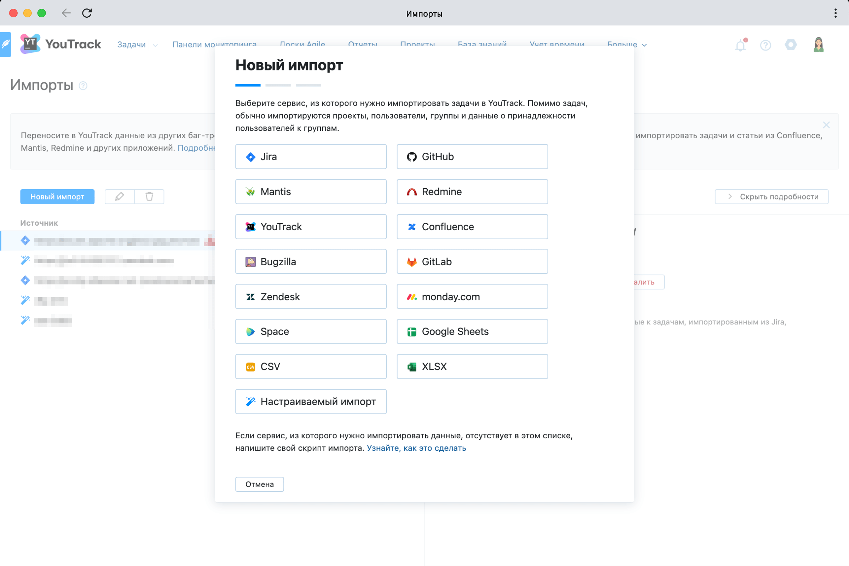Open link Узнайте, как это сделать
Screen dimensions: 849x566
pos(416,448)
